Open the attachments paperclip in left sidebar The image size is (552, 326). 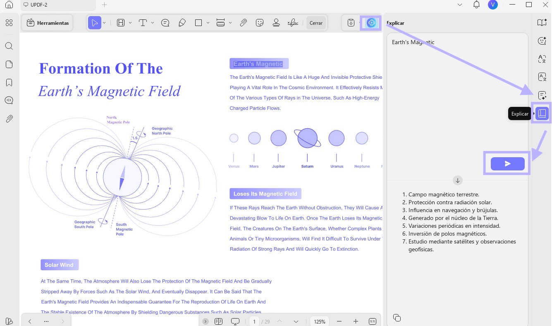pyautogui.click(x=9, y=119)
